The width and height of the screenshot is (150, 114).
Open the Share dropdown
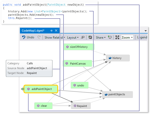point(101,38)
